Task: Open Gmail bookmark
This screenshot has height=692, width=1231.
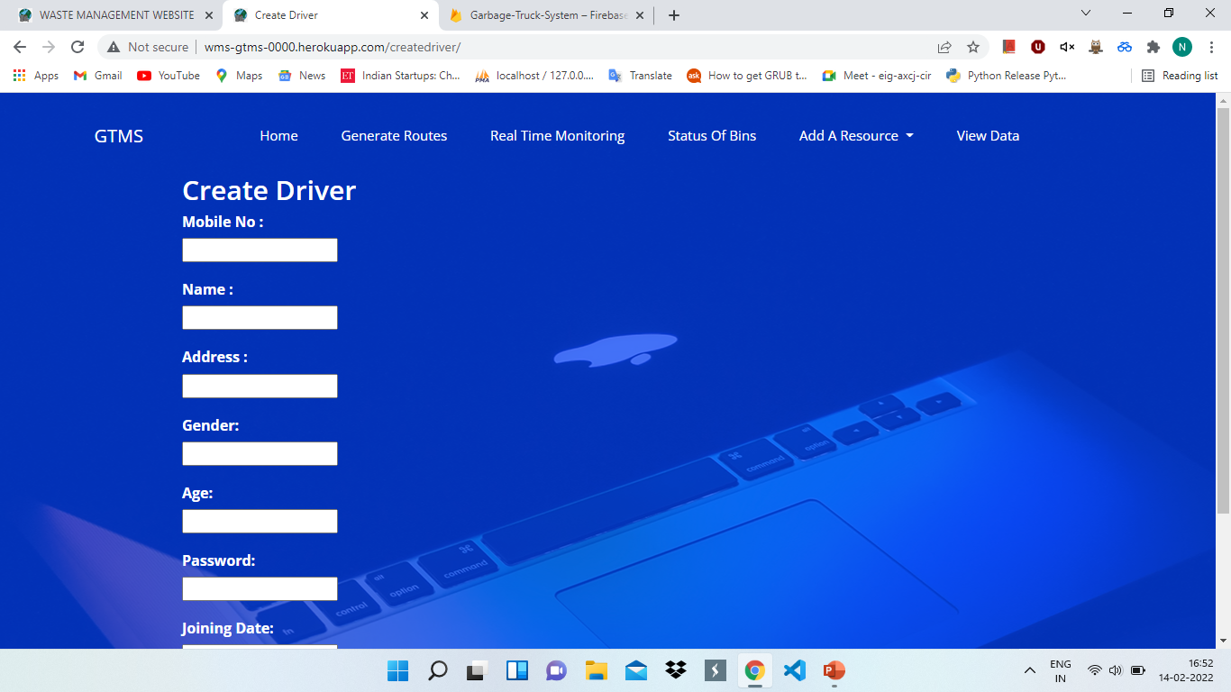Action: 97,76
